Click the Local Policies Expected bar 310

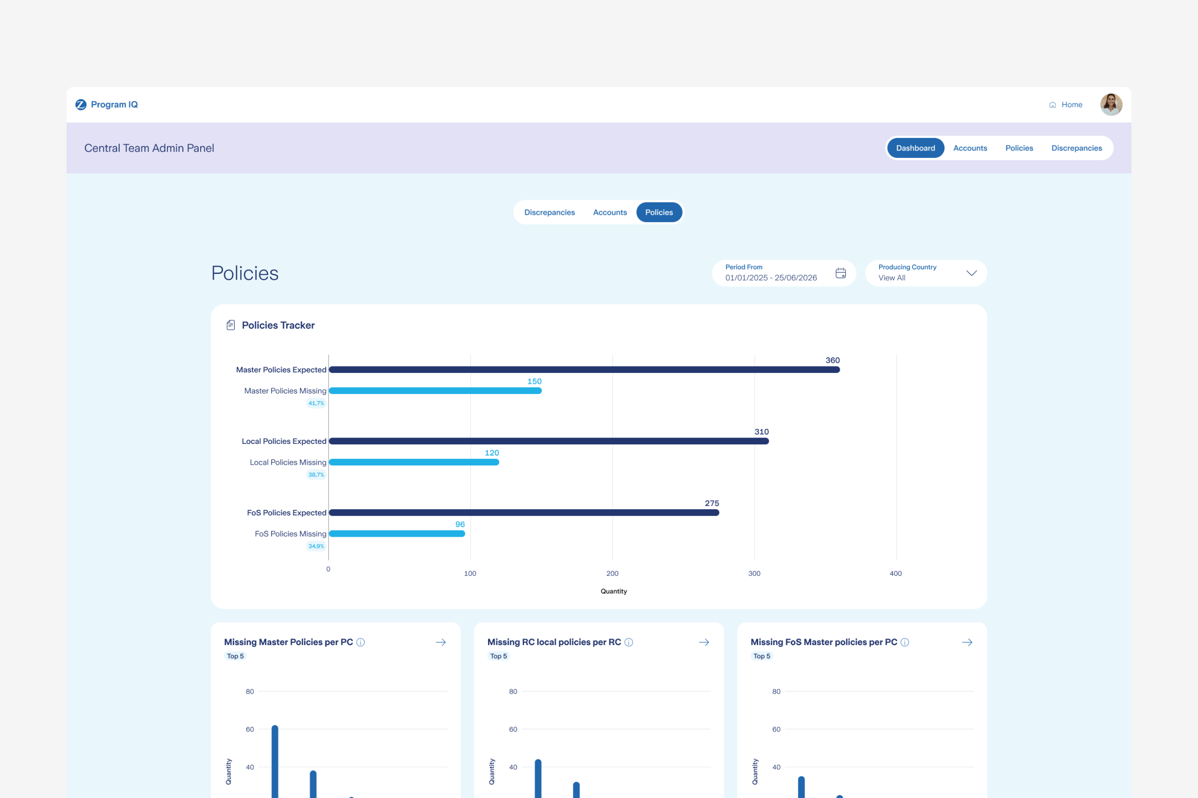pyautogui.click(x=549, y=441)
